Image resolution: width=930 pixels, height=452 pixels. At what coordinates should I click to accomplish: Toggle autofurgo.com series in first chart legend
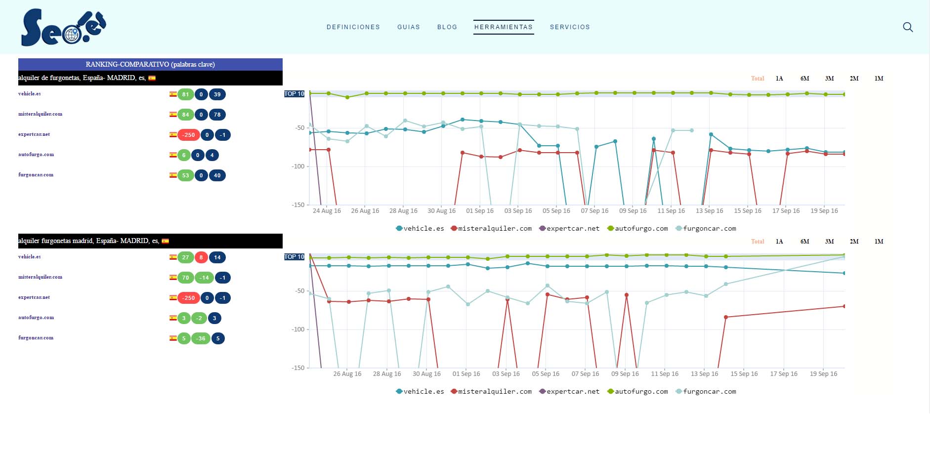point(637,228)
